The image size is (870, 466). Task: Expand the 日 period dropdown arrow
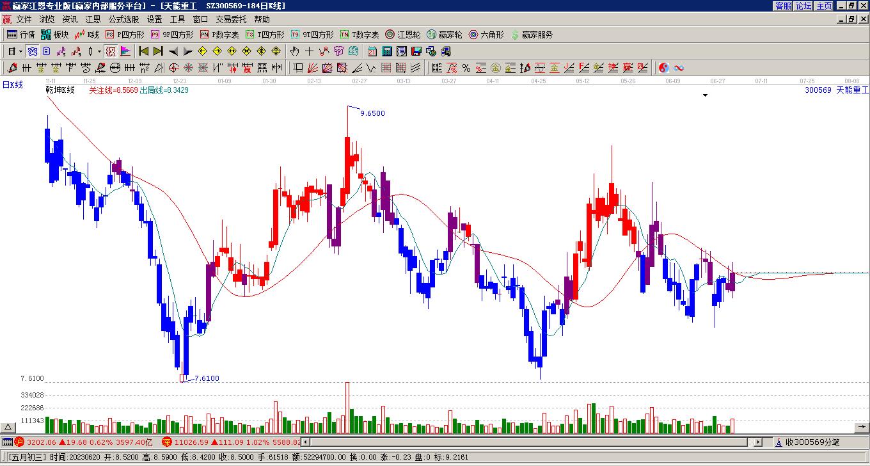tap(21, 51)
